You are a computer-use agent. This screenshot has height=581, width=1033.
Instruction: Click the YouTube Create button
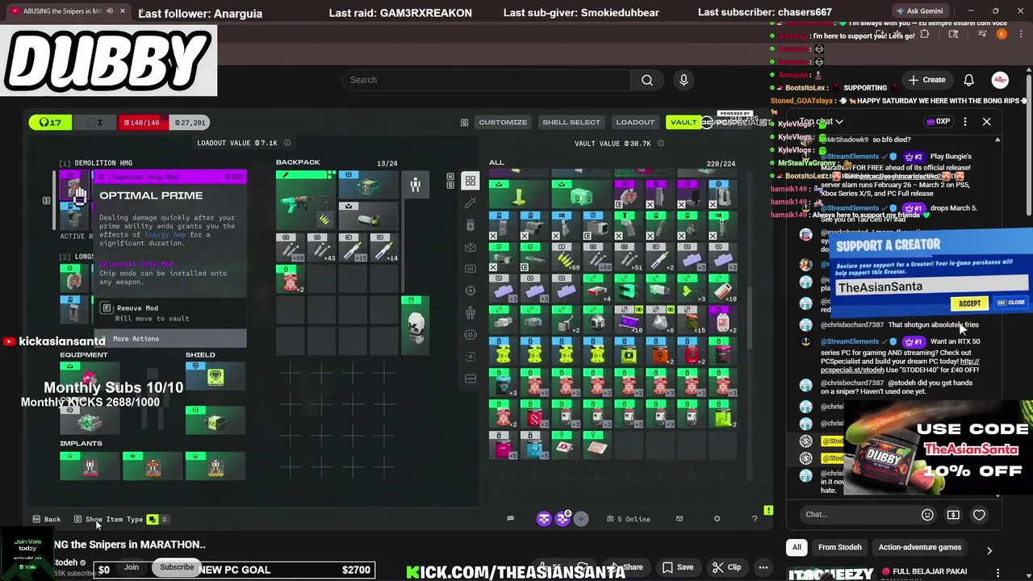coord(926,80)
